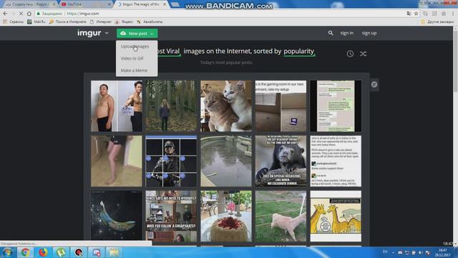Screen dimensions: 458x258
Task: Open the Интернет bookmark
Action: coord(101,21)
